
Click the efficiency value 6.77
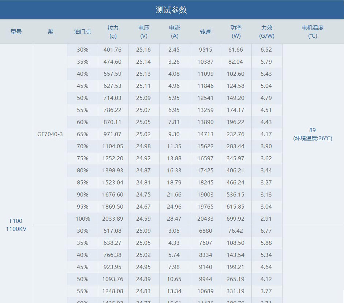coord(266,231)
